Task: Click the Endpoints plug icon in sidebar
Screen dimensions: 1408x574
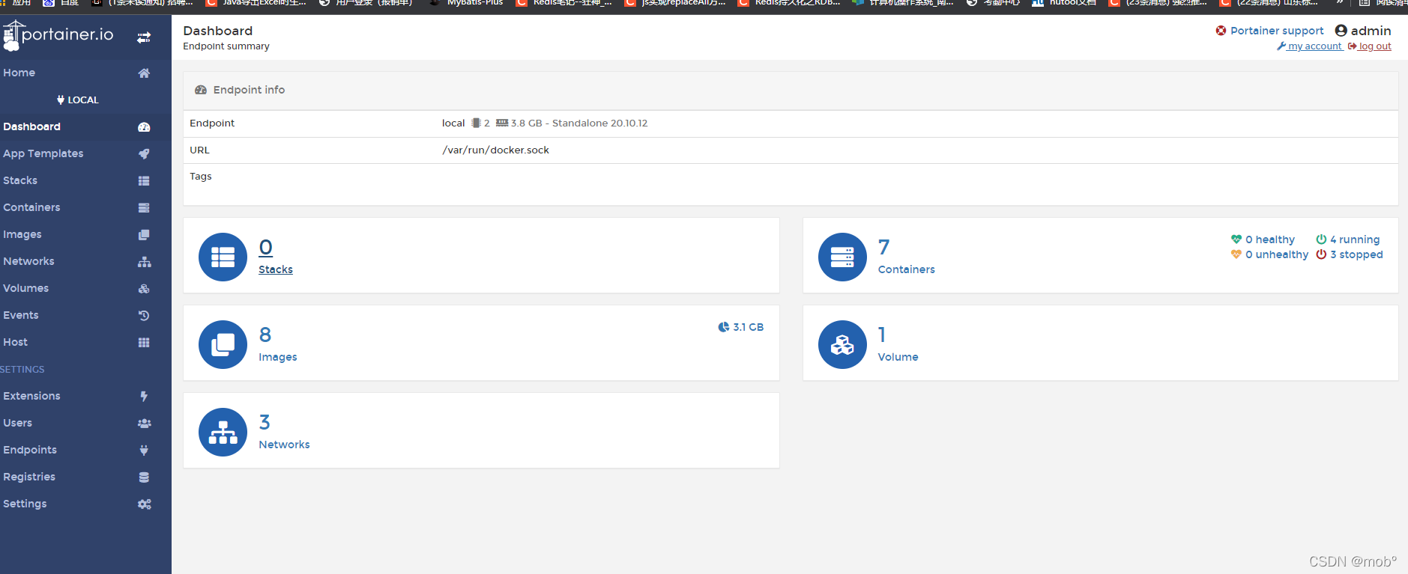Action: pos(144,450)
